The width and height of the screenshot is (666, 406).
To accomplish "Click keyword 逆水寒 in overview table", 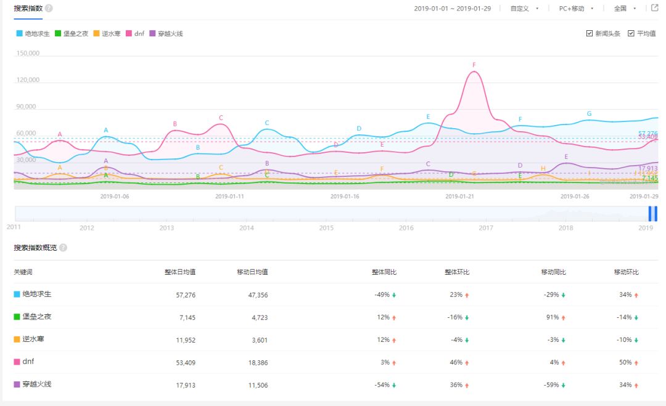I will (x=33, y=339).
